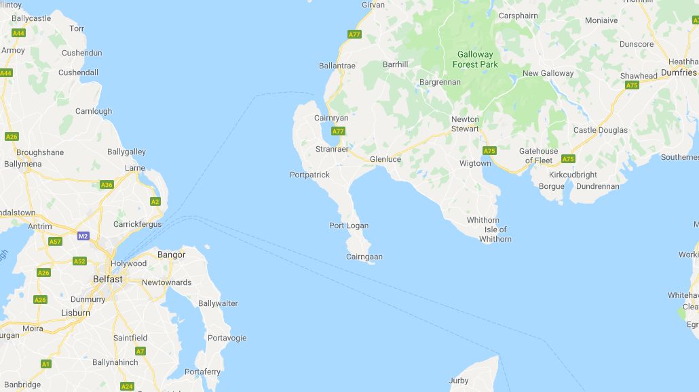Screen dimensions: 699x392
Task: Select the Kirkcudbright town label
Action: tap(573, 175)
